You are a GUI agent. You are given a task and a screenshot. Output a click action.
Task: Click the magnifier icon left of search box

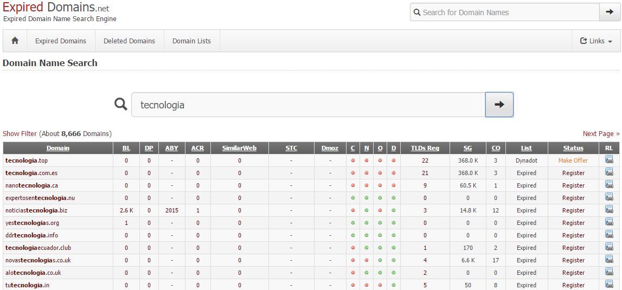point(121,104)
